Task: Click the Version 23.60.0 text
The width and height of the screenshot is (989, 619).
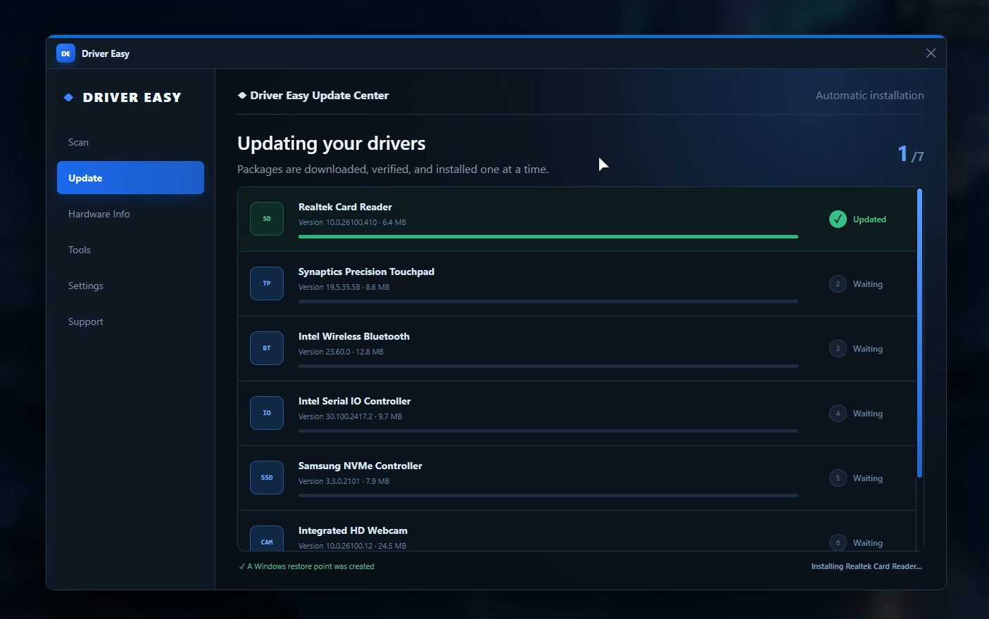Action: [325, 352]
